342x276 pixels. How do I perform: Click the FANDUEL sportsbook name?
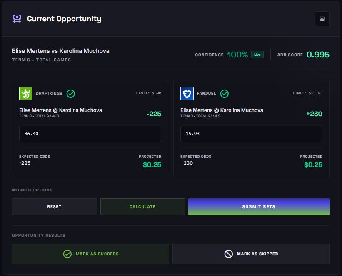(x=206, y=94)
